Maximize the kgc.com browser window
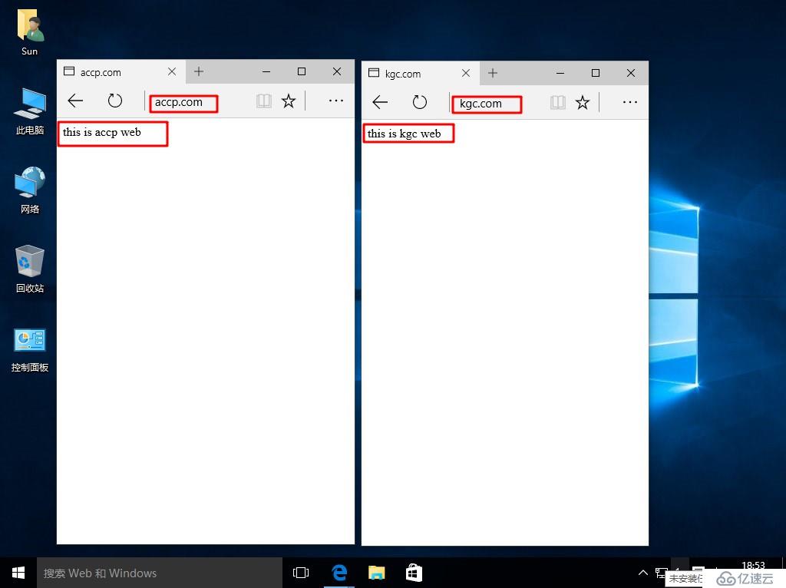Image resolution: width=786 pixels, height=588 pixels. (596, 73)
